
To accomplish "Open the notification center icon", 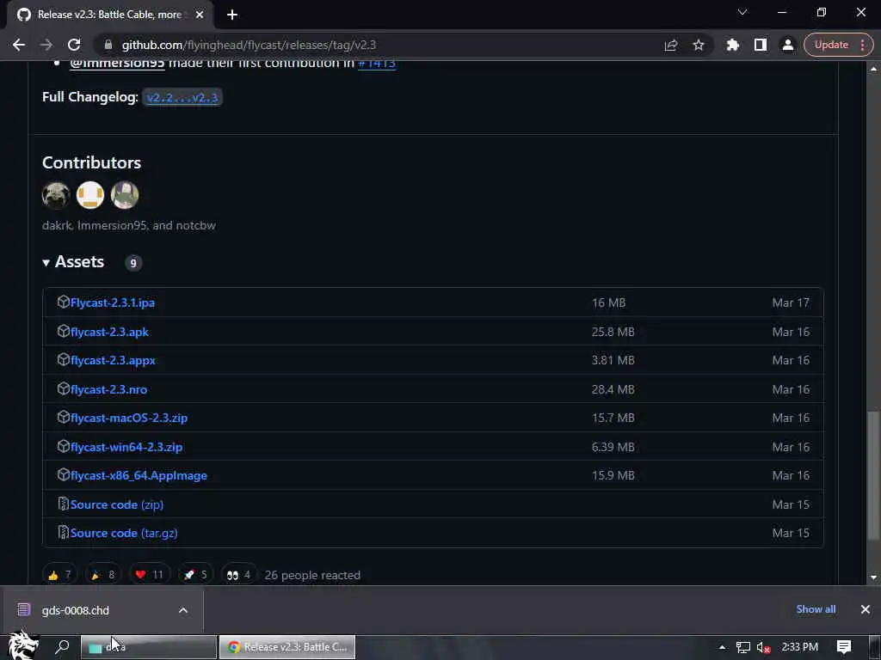I will tap(844, 647).
